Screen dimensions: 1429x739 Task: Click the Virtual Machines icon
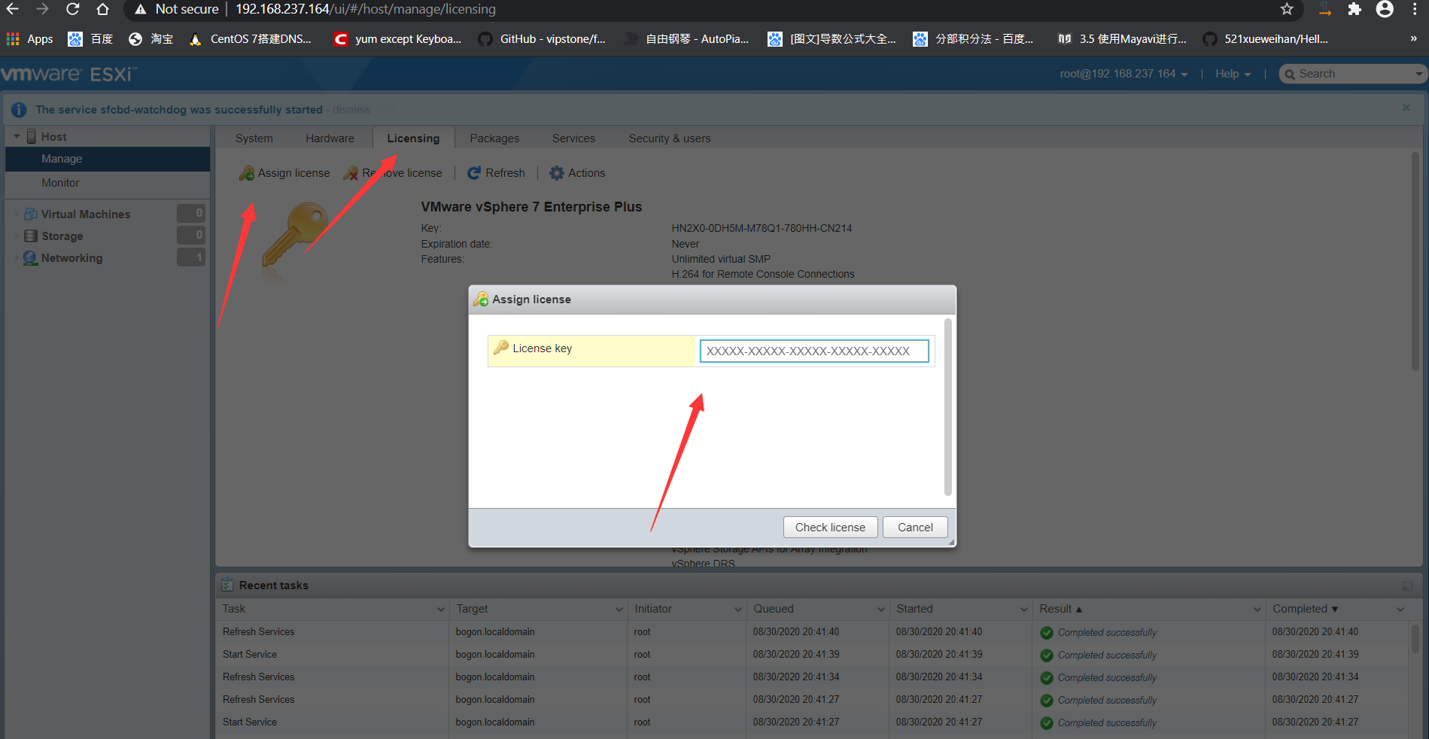[x=31, y=214]
